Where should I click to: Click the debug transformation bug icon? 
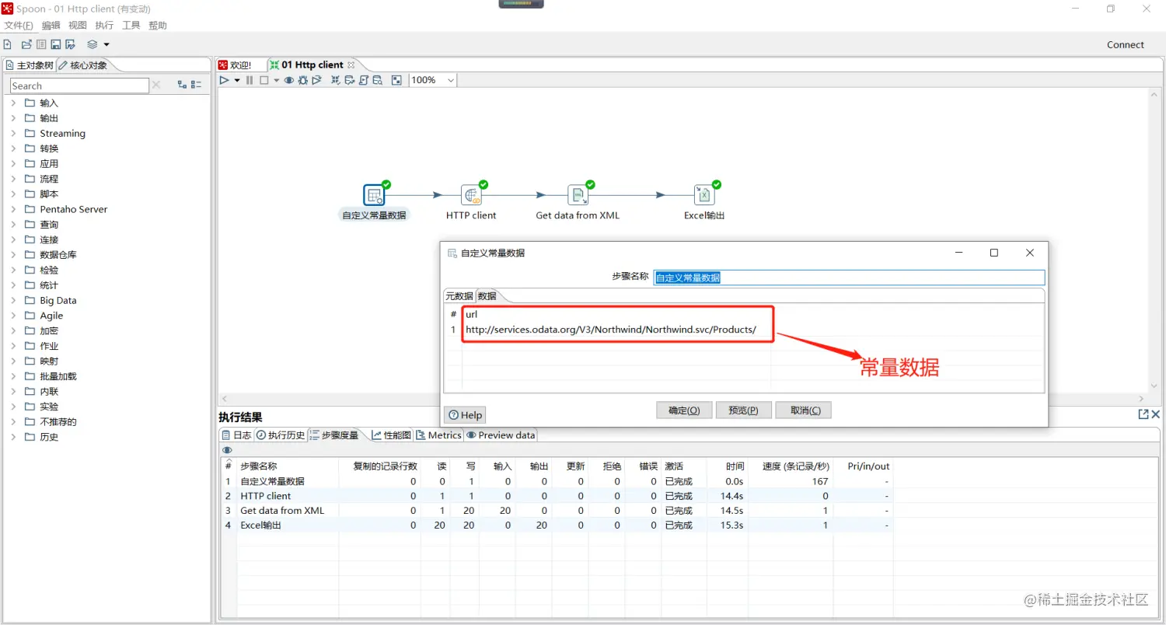tap(303, 80)
